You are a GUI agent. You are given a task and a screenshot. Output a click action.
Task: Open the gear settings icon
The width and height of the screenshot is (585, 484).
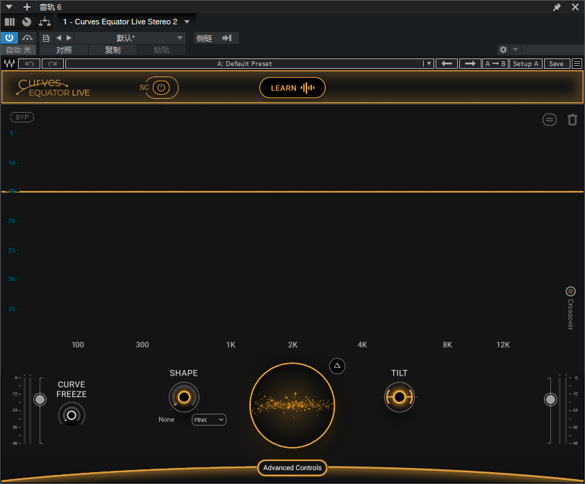503,49
